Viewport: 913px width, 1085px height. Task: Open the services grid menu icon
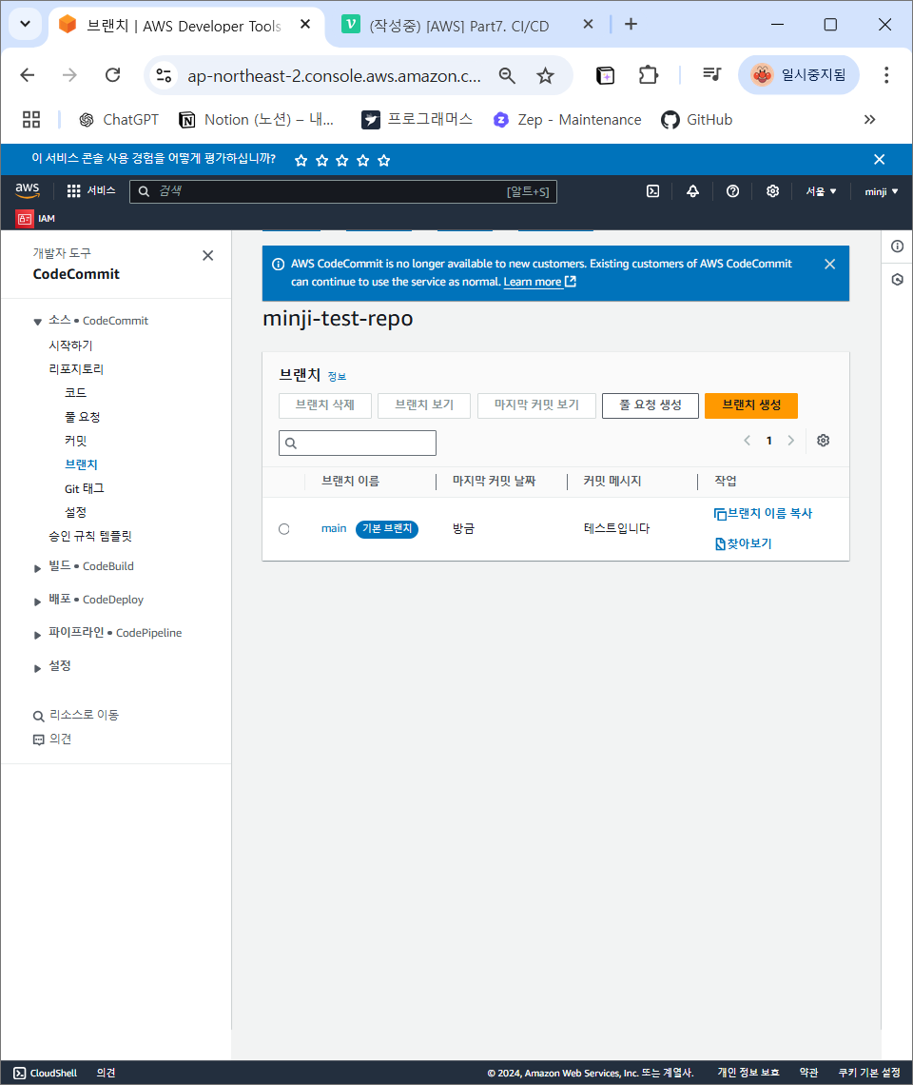pos(73,191)
